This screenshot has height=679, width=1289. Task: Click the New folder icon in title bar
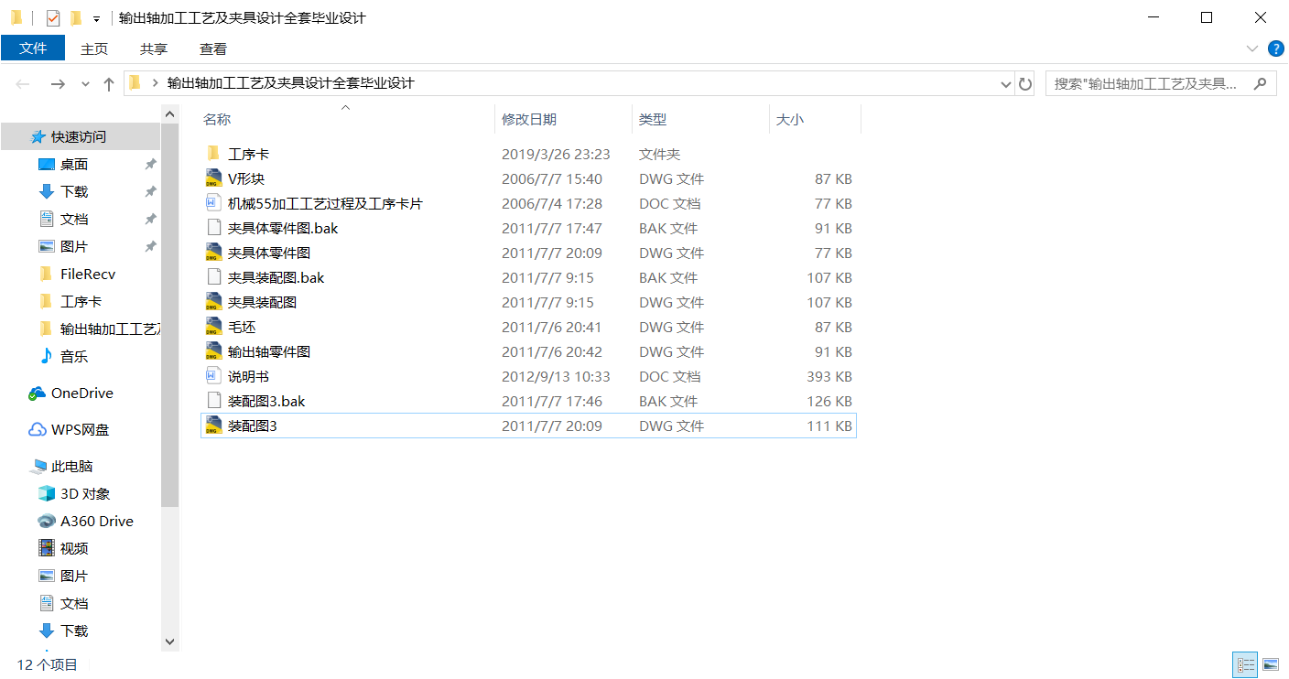76,18
